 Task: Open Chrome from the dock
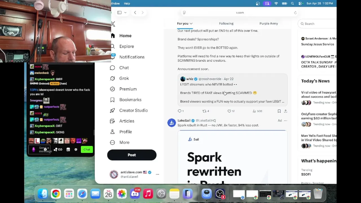56,194
